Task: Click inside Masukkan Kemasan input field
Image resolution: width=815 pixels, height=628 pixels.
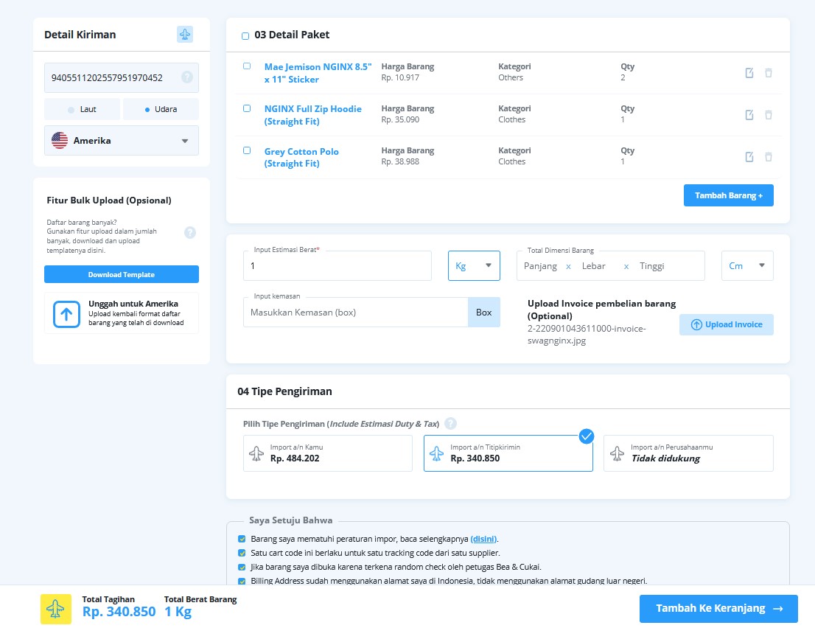Action: [355, 313]
